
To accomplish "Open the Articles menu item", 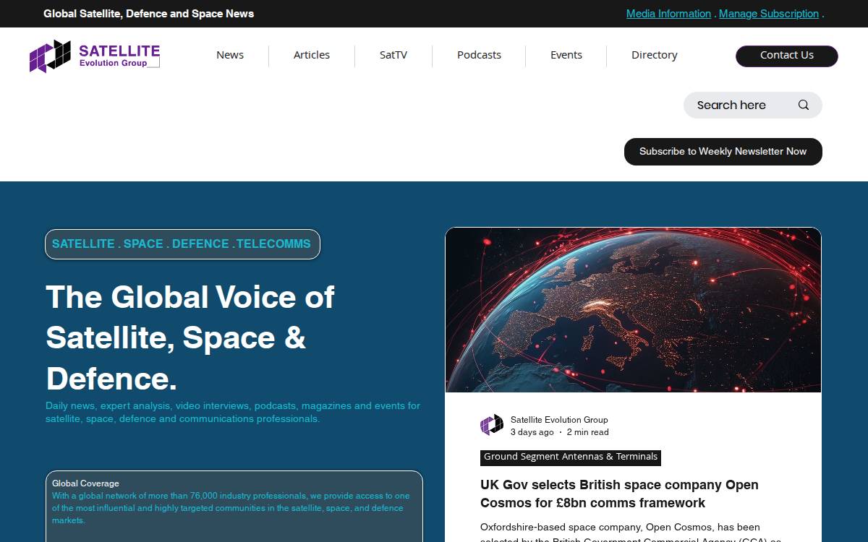I will (x=312, y=55).
